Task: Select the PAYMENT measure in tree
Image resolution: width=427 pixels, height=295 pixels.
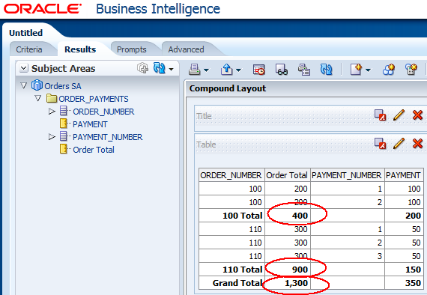Action: coord(90,124)
